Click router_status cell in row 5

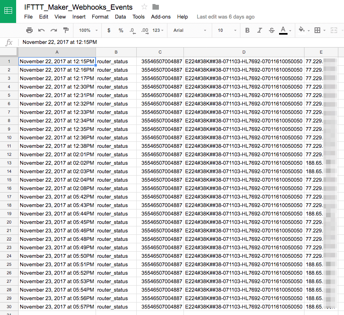[x=116, y=95]
